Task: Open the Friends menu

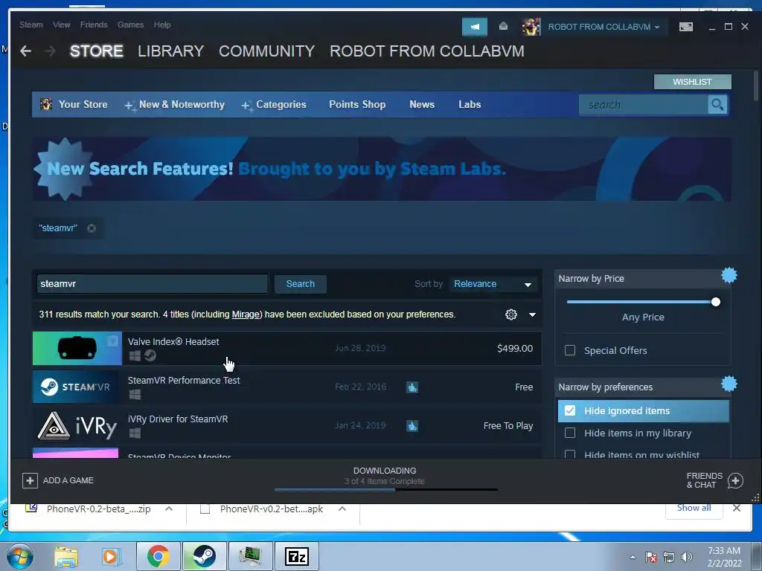Action: (94, 25)
